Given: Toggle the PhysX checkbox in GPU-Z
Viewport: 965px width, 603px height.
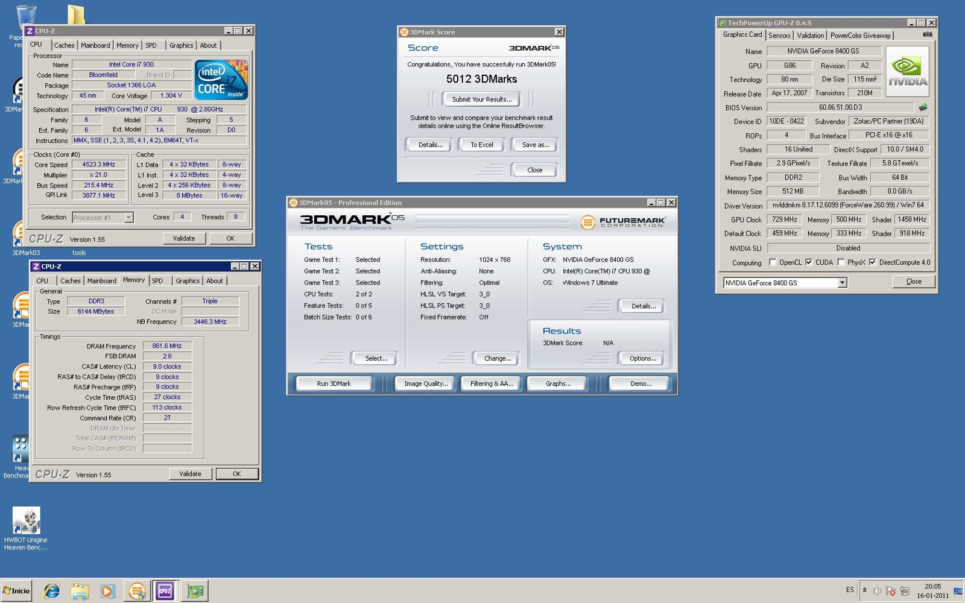Looking at the screenshot, I should (x=841, y=262).
